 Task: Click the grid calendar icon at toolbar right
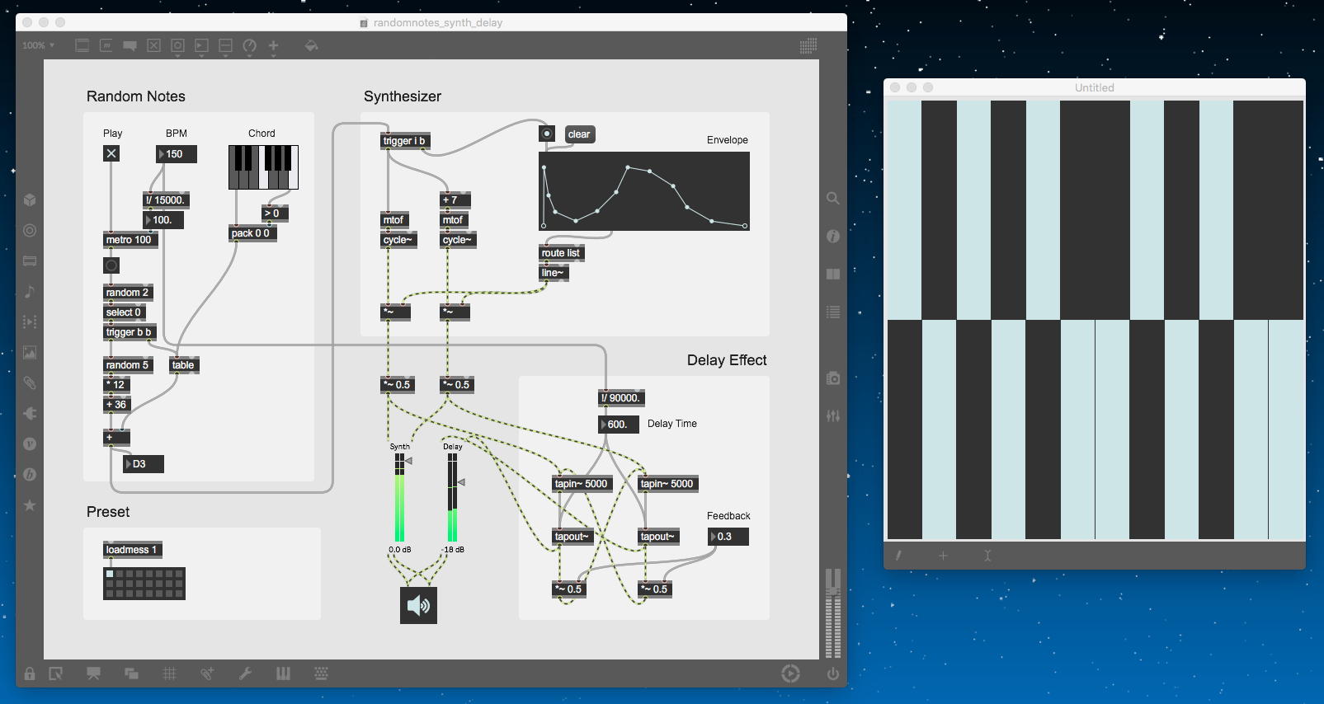pos(808,46)
